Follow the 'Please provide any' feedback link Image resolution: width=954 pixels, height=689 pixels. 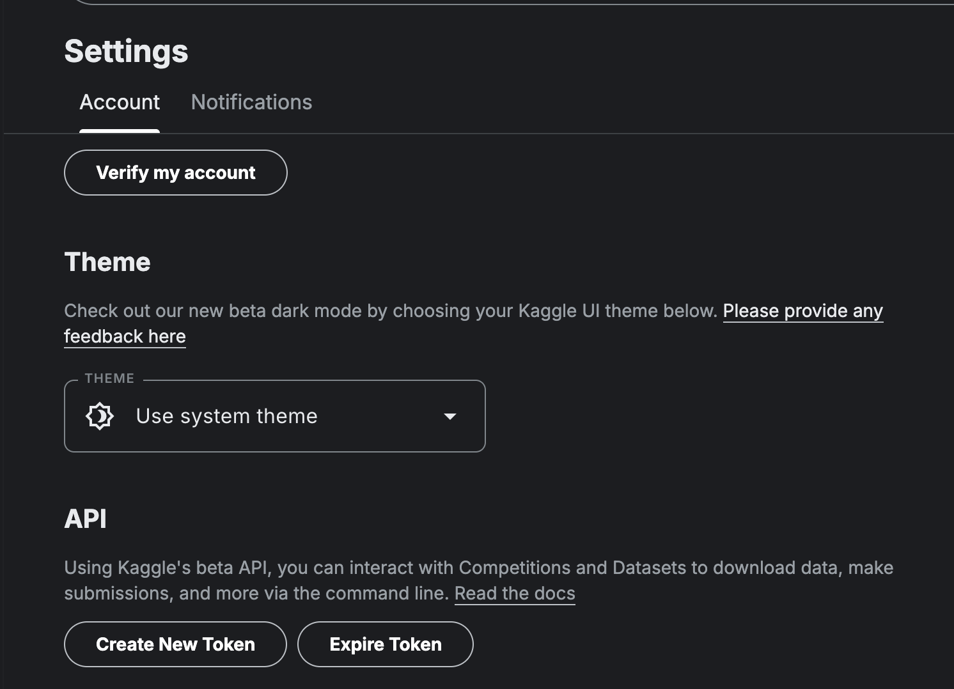pyautogui.click(x=803, y=311)
